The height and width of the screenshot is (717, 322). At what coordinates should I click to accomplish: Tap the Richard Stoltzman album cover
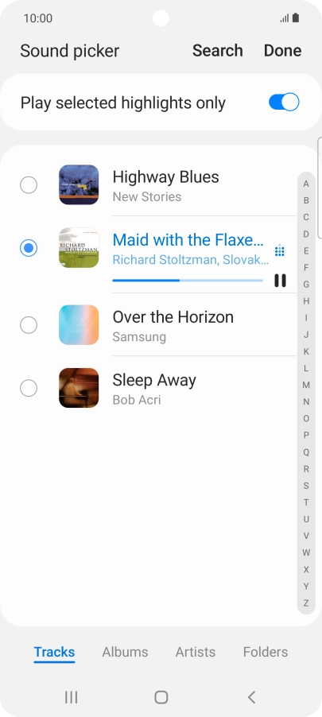[79, 248]
